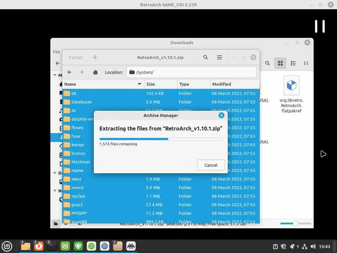The height and width of the screenshot is (253, 337).
Task: Open the notifications bell tray icon
Action: (x=292, y=246)
